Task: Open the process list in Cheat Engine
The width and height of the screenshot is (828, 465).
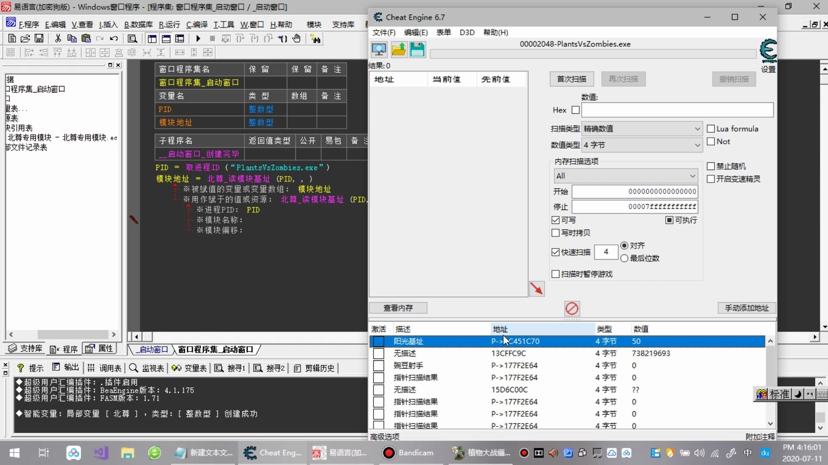Action: [379, 50]
